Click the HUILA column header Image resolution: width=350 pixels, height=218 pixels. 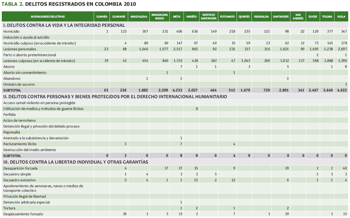341,17
